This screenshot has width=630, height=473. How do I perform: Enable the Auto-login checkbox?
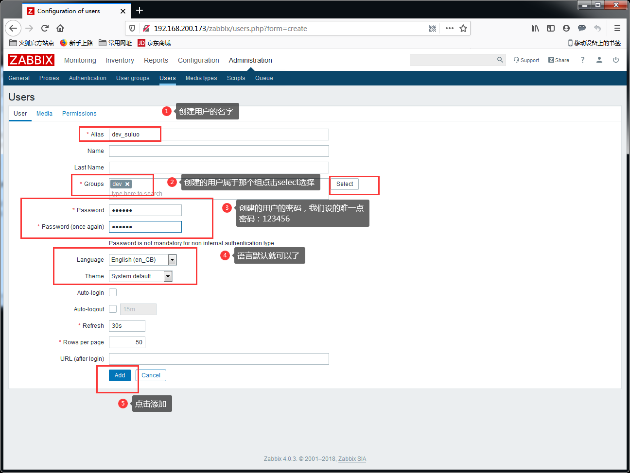(x=113, y=292)
